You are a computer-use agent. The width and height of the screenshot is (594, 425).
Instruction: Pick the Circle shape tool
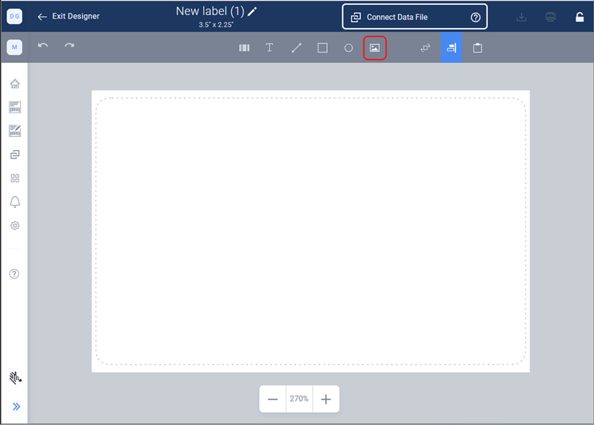pyautogui.click(x=349, y=48)
